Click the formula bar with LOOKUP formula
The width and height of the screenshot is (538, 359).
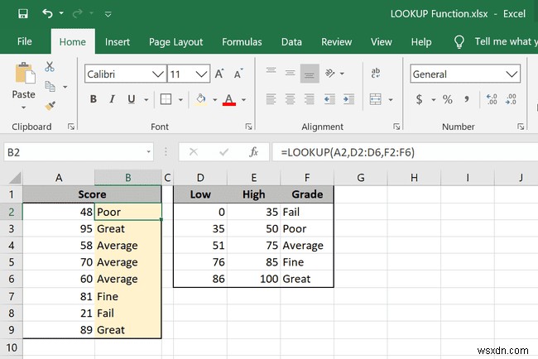click(x=405, y=152)
